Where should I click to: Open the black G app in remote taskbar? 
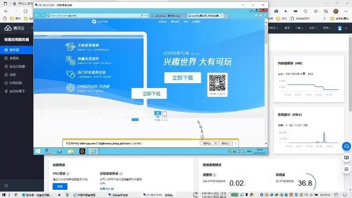[x=82, y=151]
